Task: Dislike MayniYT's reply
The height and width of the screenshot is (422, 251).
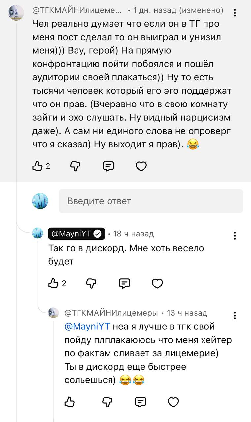Action: click(91, 283)
